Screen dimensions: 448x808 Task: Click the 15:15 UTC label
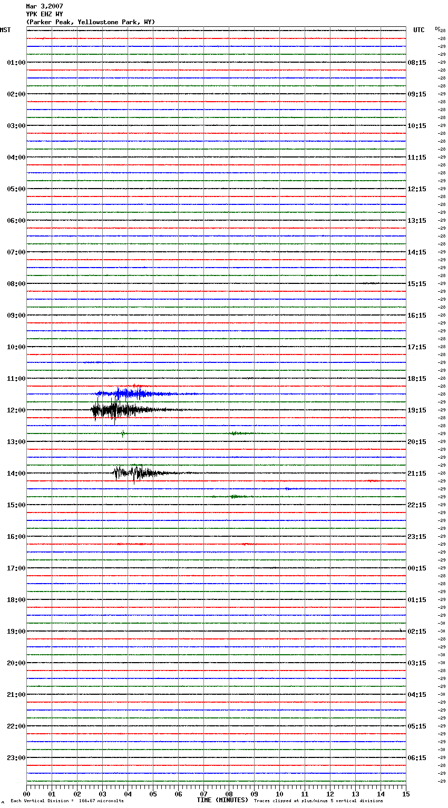pyautogui.click(x=417, y=284)
